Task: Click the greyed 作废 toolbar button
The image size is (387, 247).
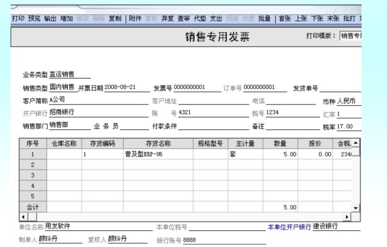Action: 249,19
